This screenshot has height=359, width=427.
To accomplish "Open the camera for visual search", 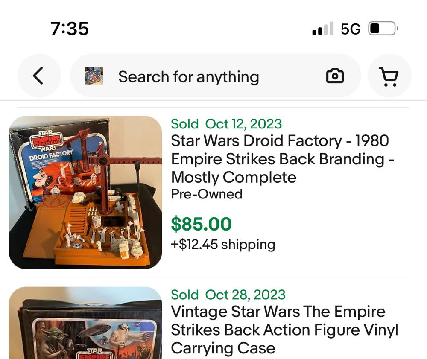I will [335, 75].
